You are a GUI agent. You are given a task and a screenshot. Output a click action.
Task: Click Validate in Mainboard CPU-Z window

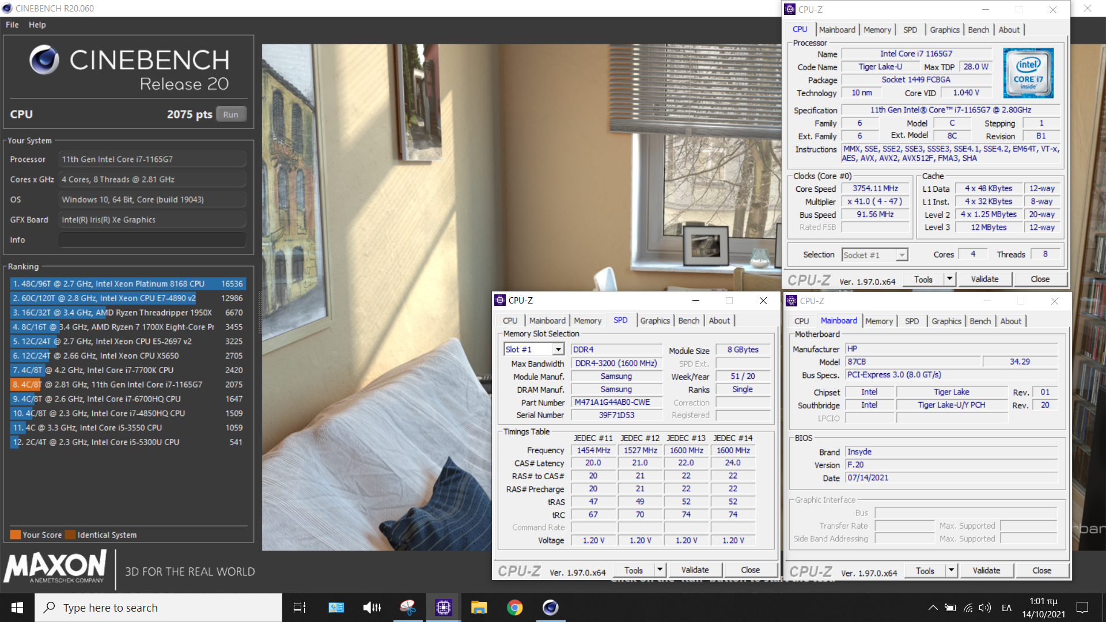pyautogui.click(x=986, y=571)
